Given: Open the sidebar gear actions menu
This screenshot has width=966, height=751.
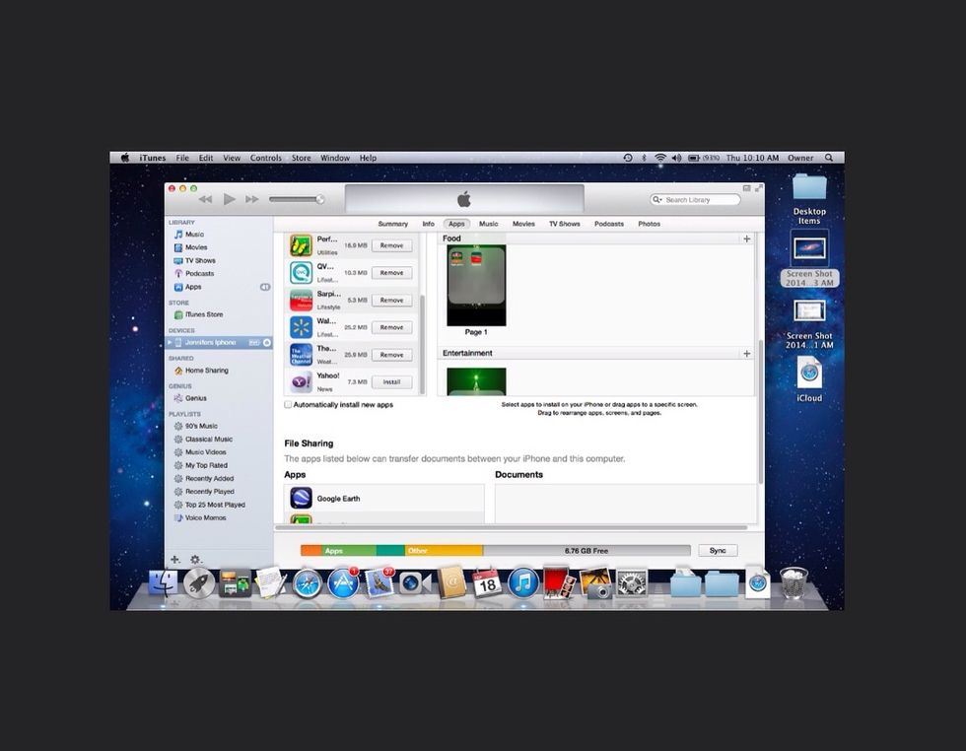Looking at the screenshot, I should (x=195, y=560).
